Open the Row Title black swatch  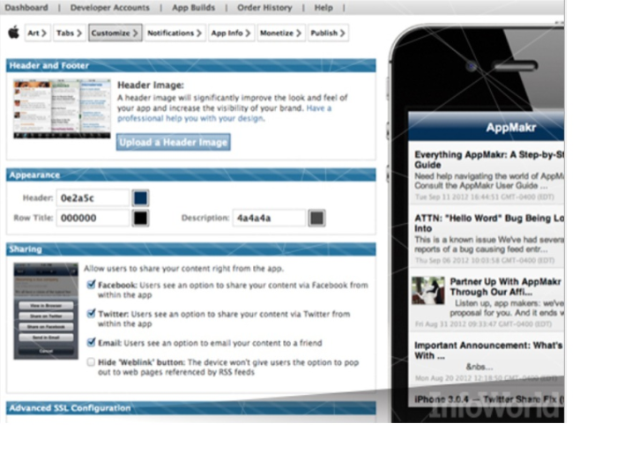point(140,218)
